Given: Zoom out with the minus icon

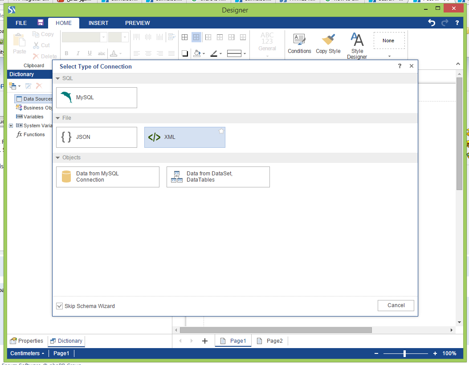Looking at the screenshot, I should pos(376,353).
